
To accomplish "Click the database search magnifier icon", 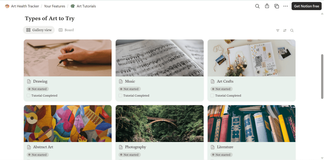I will [x=292, y=31].
